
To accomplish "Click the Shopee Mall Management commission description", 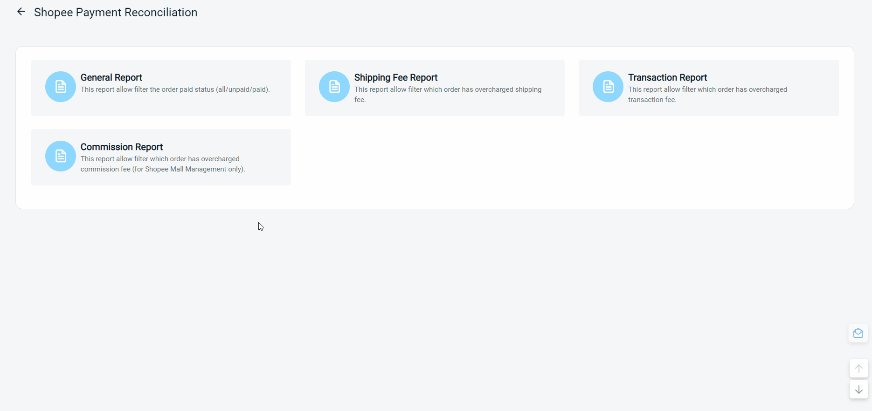I will tap(162, 164).
